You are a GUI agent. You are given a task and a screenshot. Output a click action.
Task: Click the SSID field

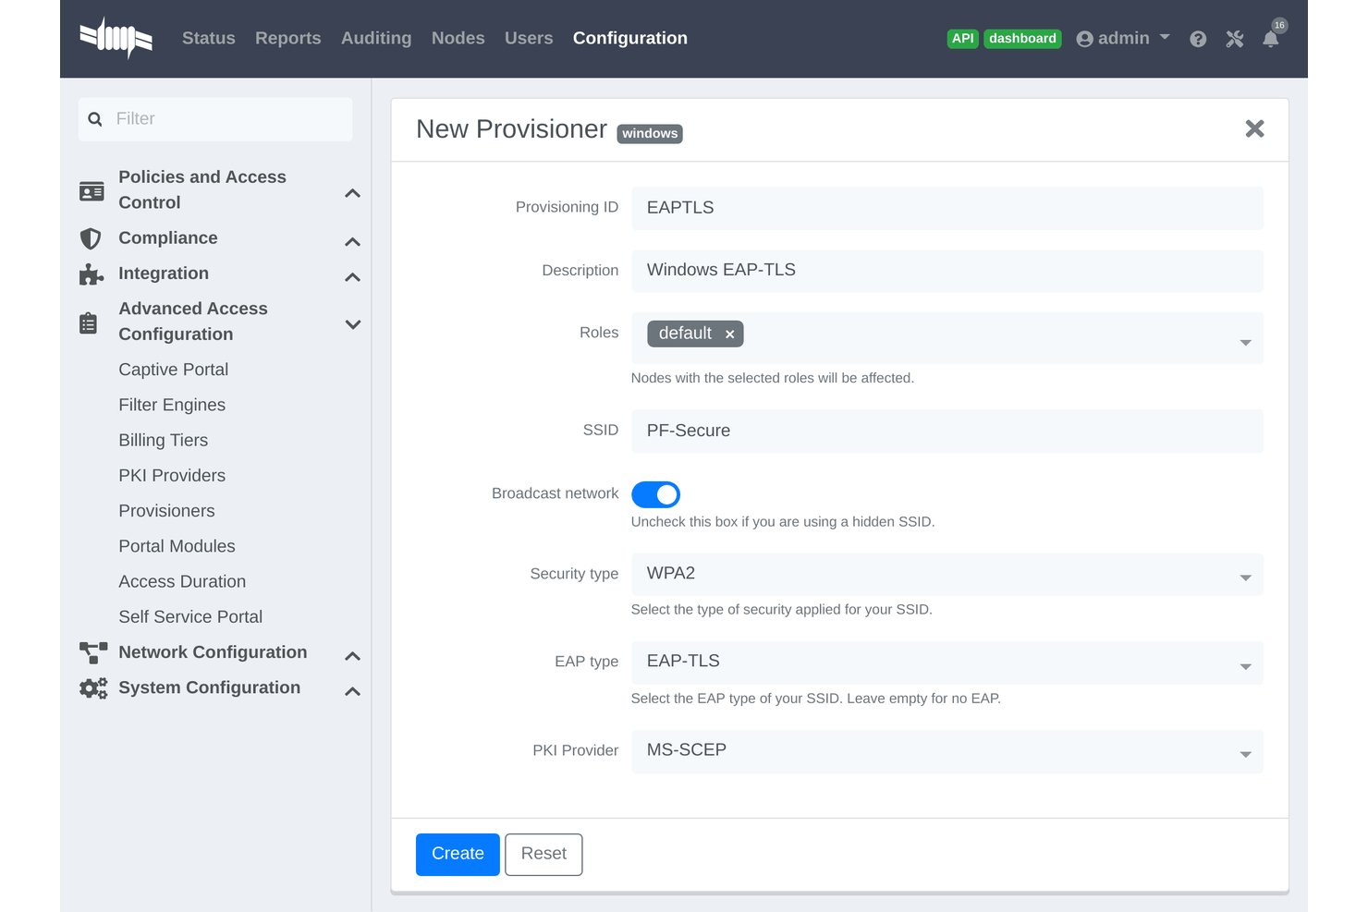(947, 431)
